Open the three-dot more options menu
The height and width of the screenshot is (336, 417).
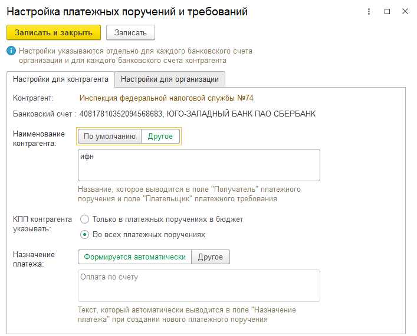(369, 11)
